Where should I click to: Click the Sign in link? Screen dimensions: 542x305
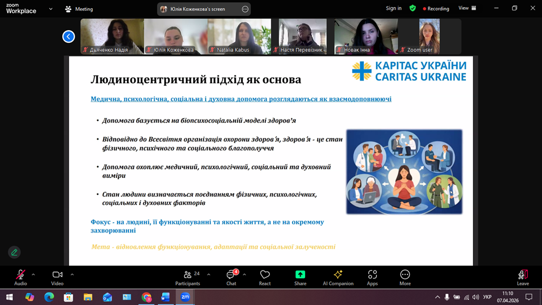click(394, 9)
